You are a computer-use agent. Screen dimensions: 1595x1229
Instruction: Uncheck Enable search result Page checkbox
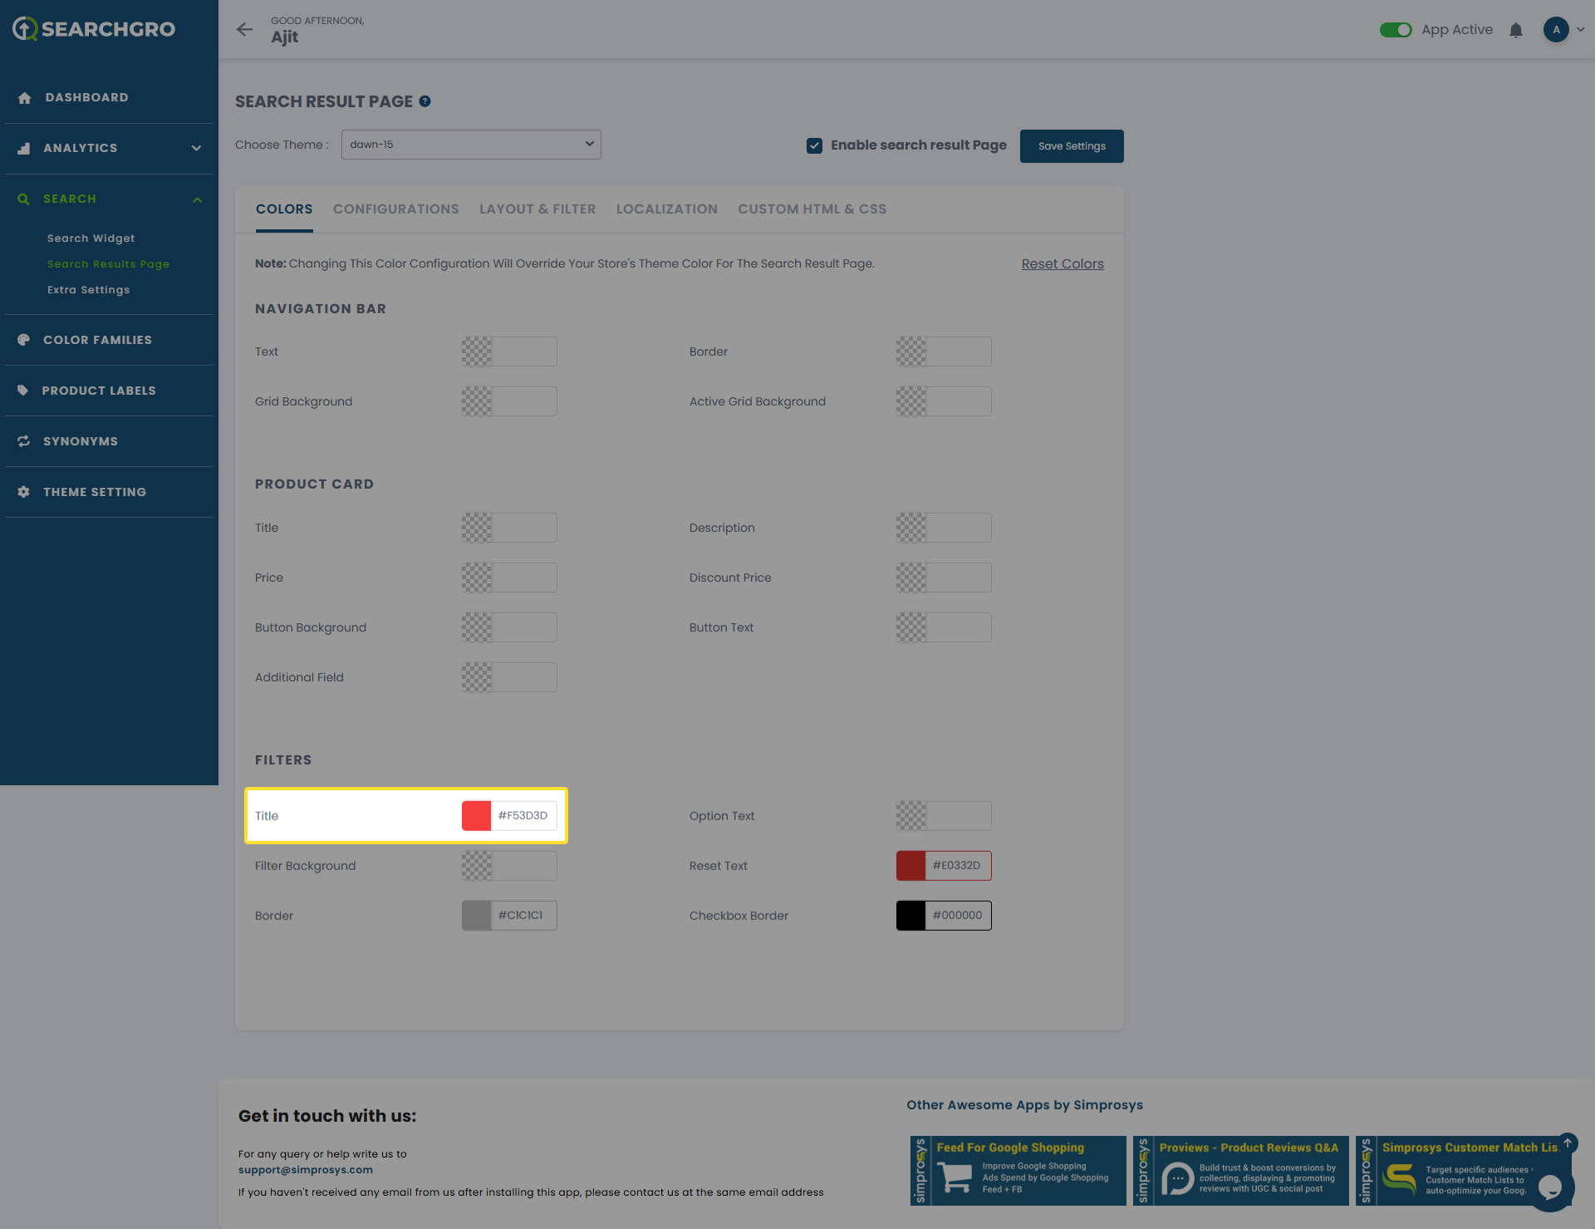pos(814,145)
